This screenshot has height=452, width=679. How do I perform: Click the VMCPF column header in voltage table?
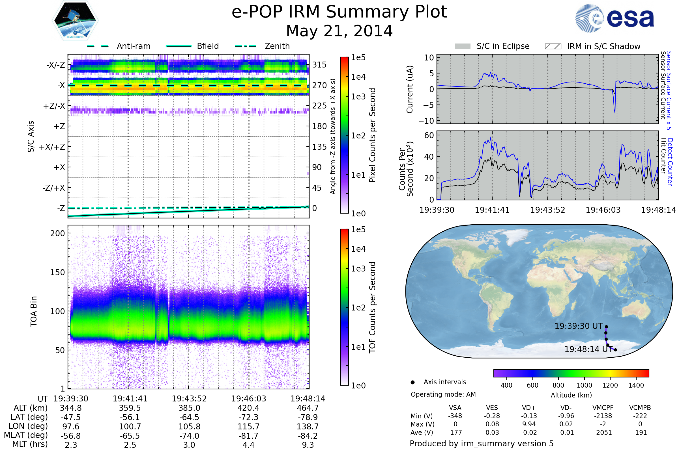tap(603, 408)
